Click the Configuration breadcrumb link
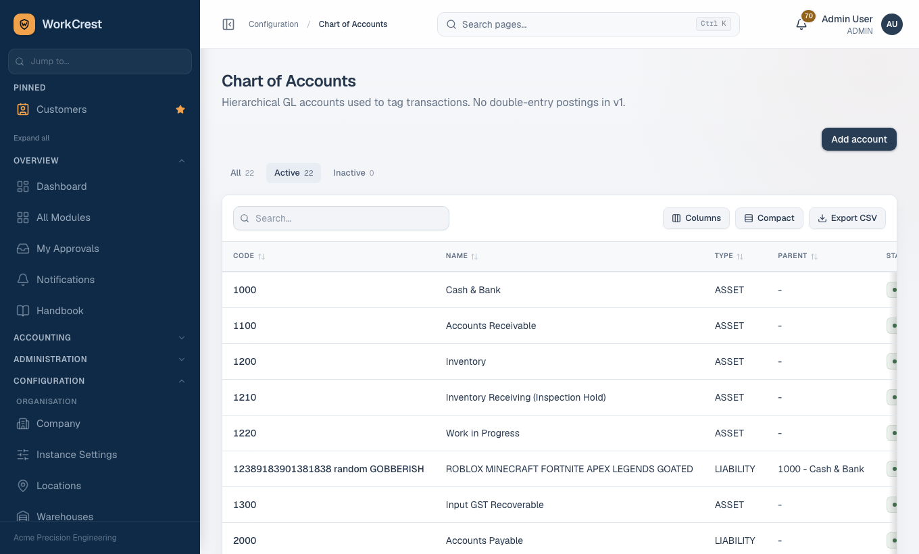This screenshot has height=554, width=919. click(274, 24)
